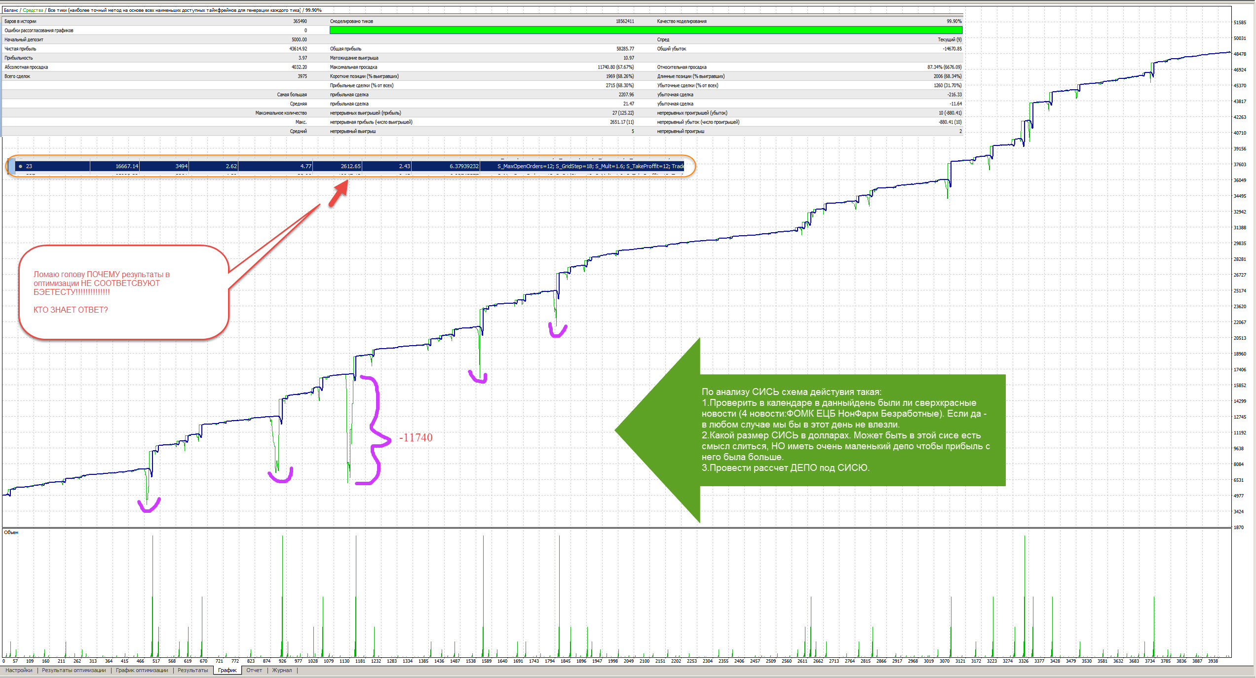This screenshot has width=1256, height=678.
Task: Click the green Средства legend label
Action: click(x=33, y=10)
